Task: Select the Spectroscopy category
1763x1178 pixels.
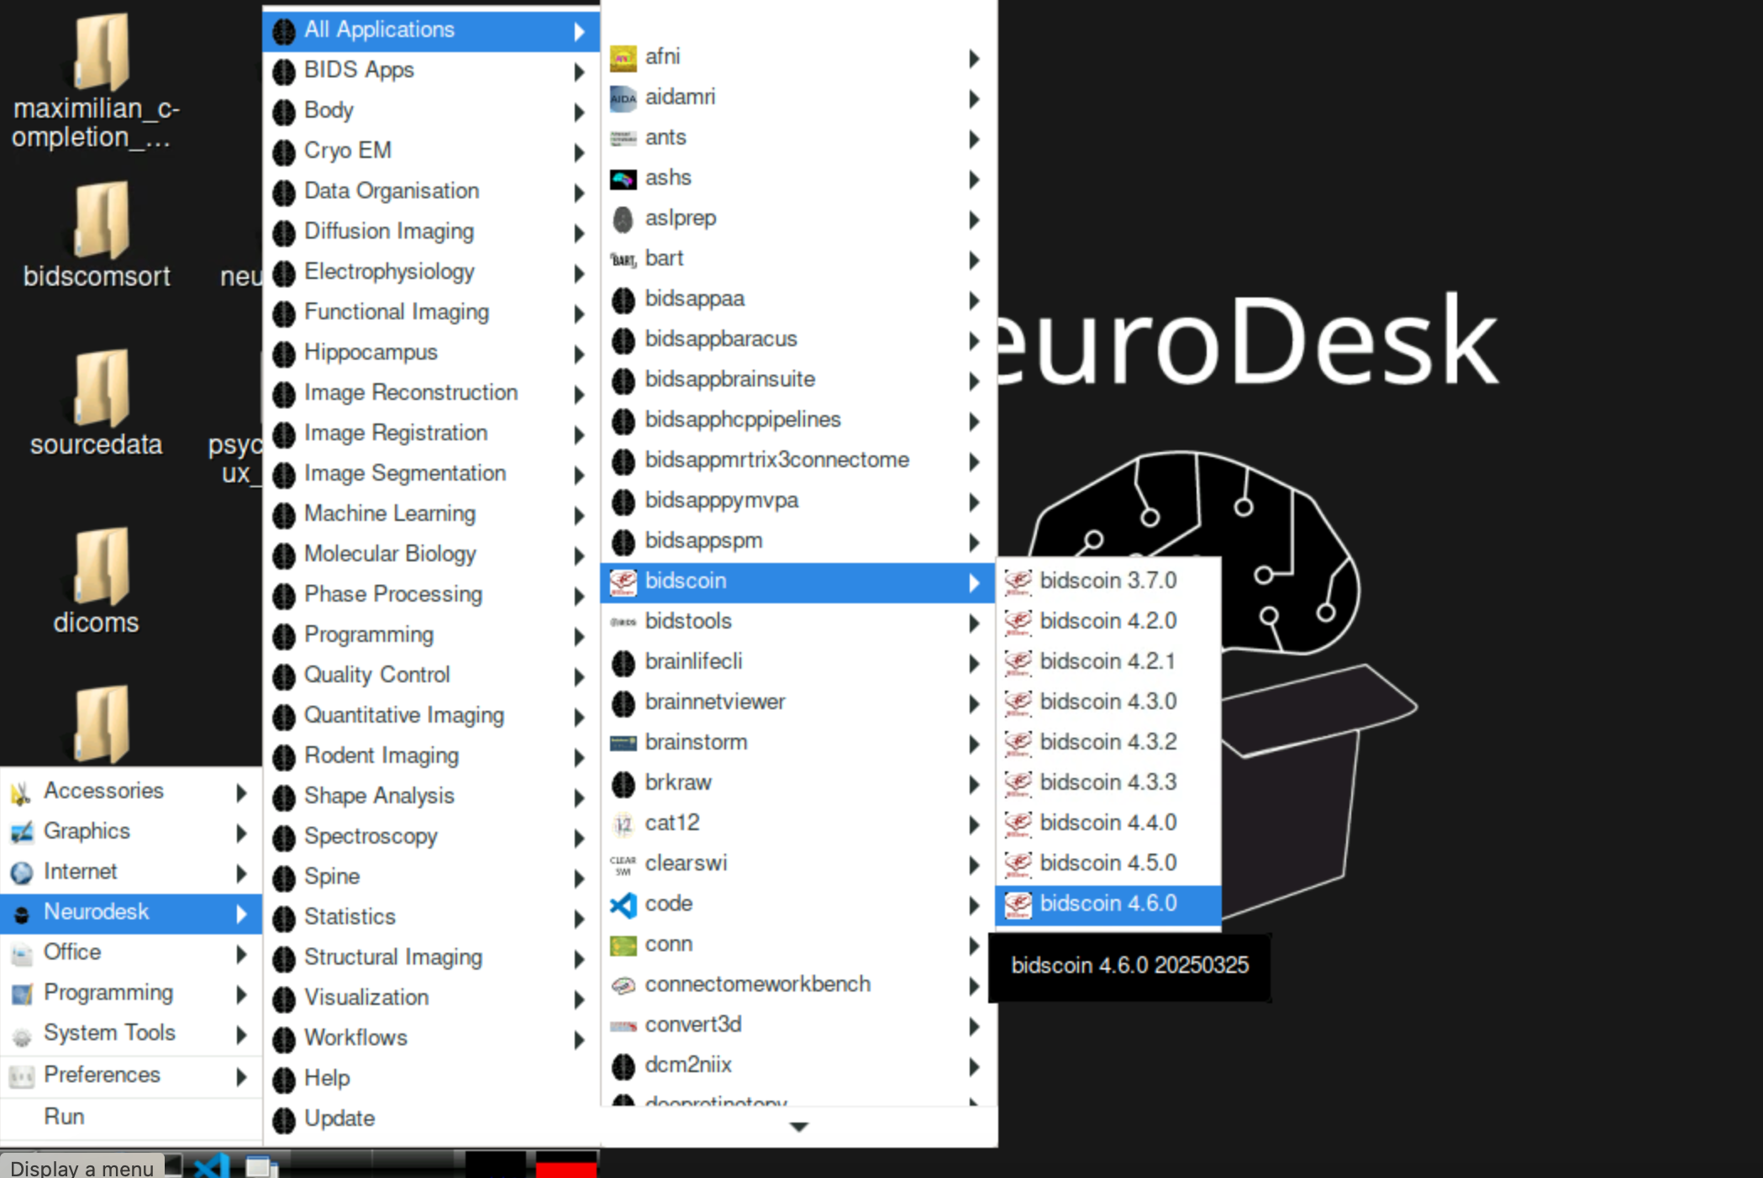Action: [431, 837]
